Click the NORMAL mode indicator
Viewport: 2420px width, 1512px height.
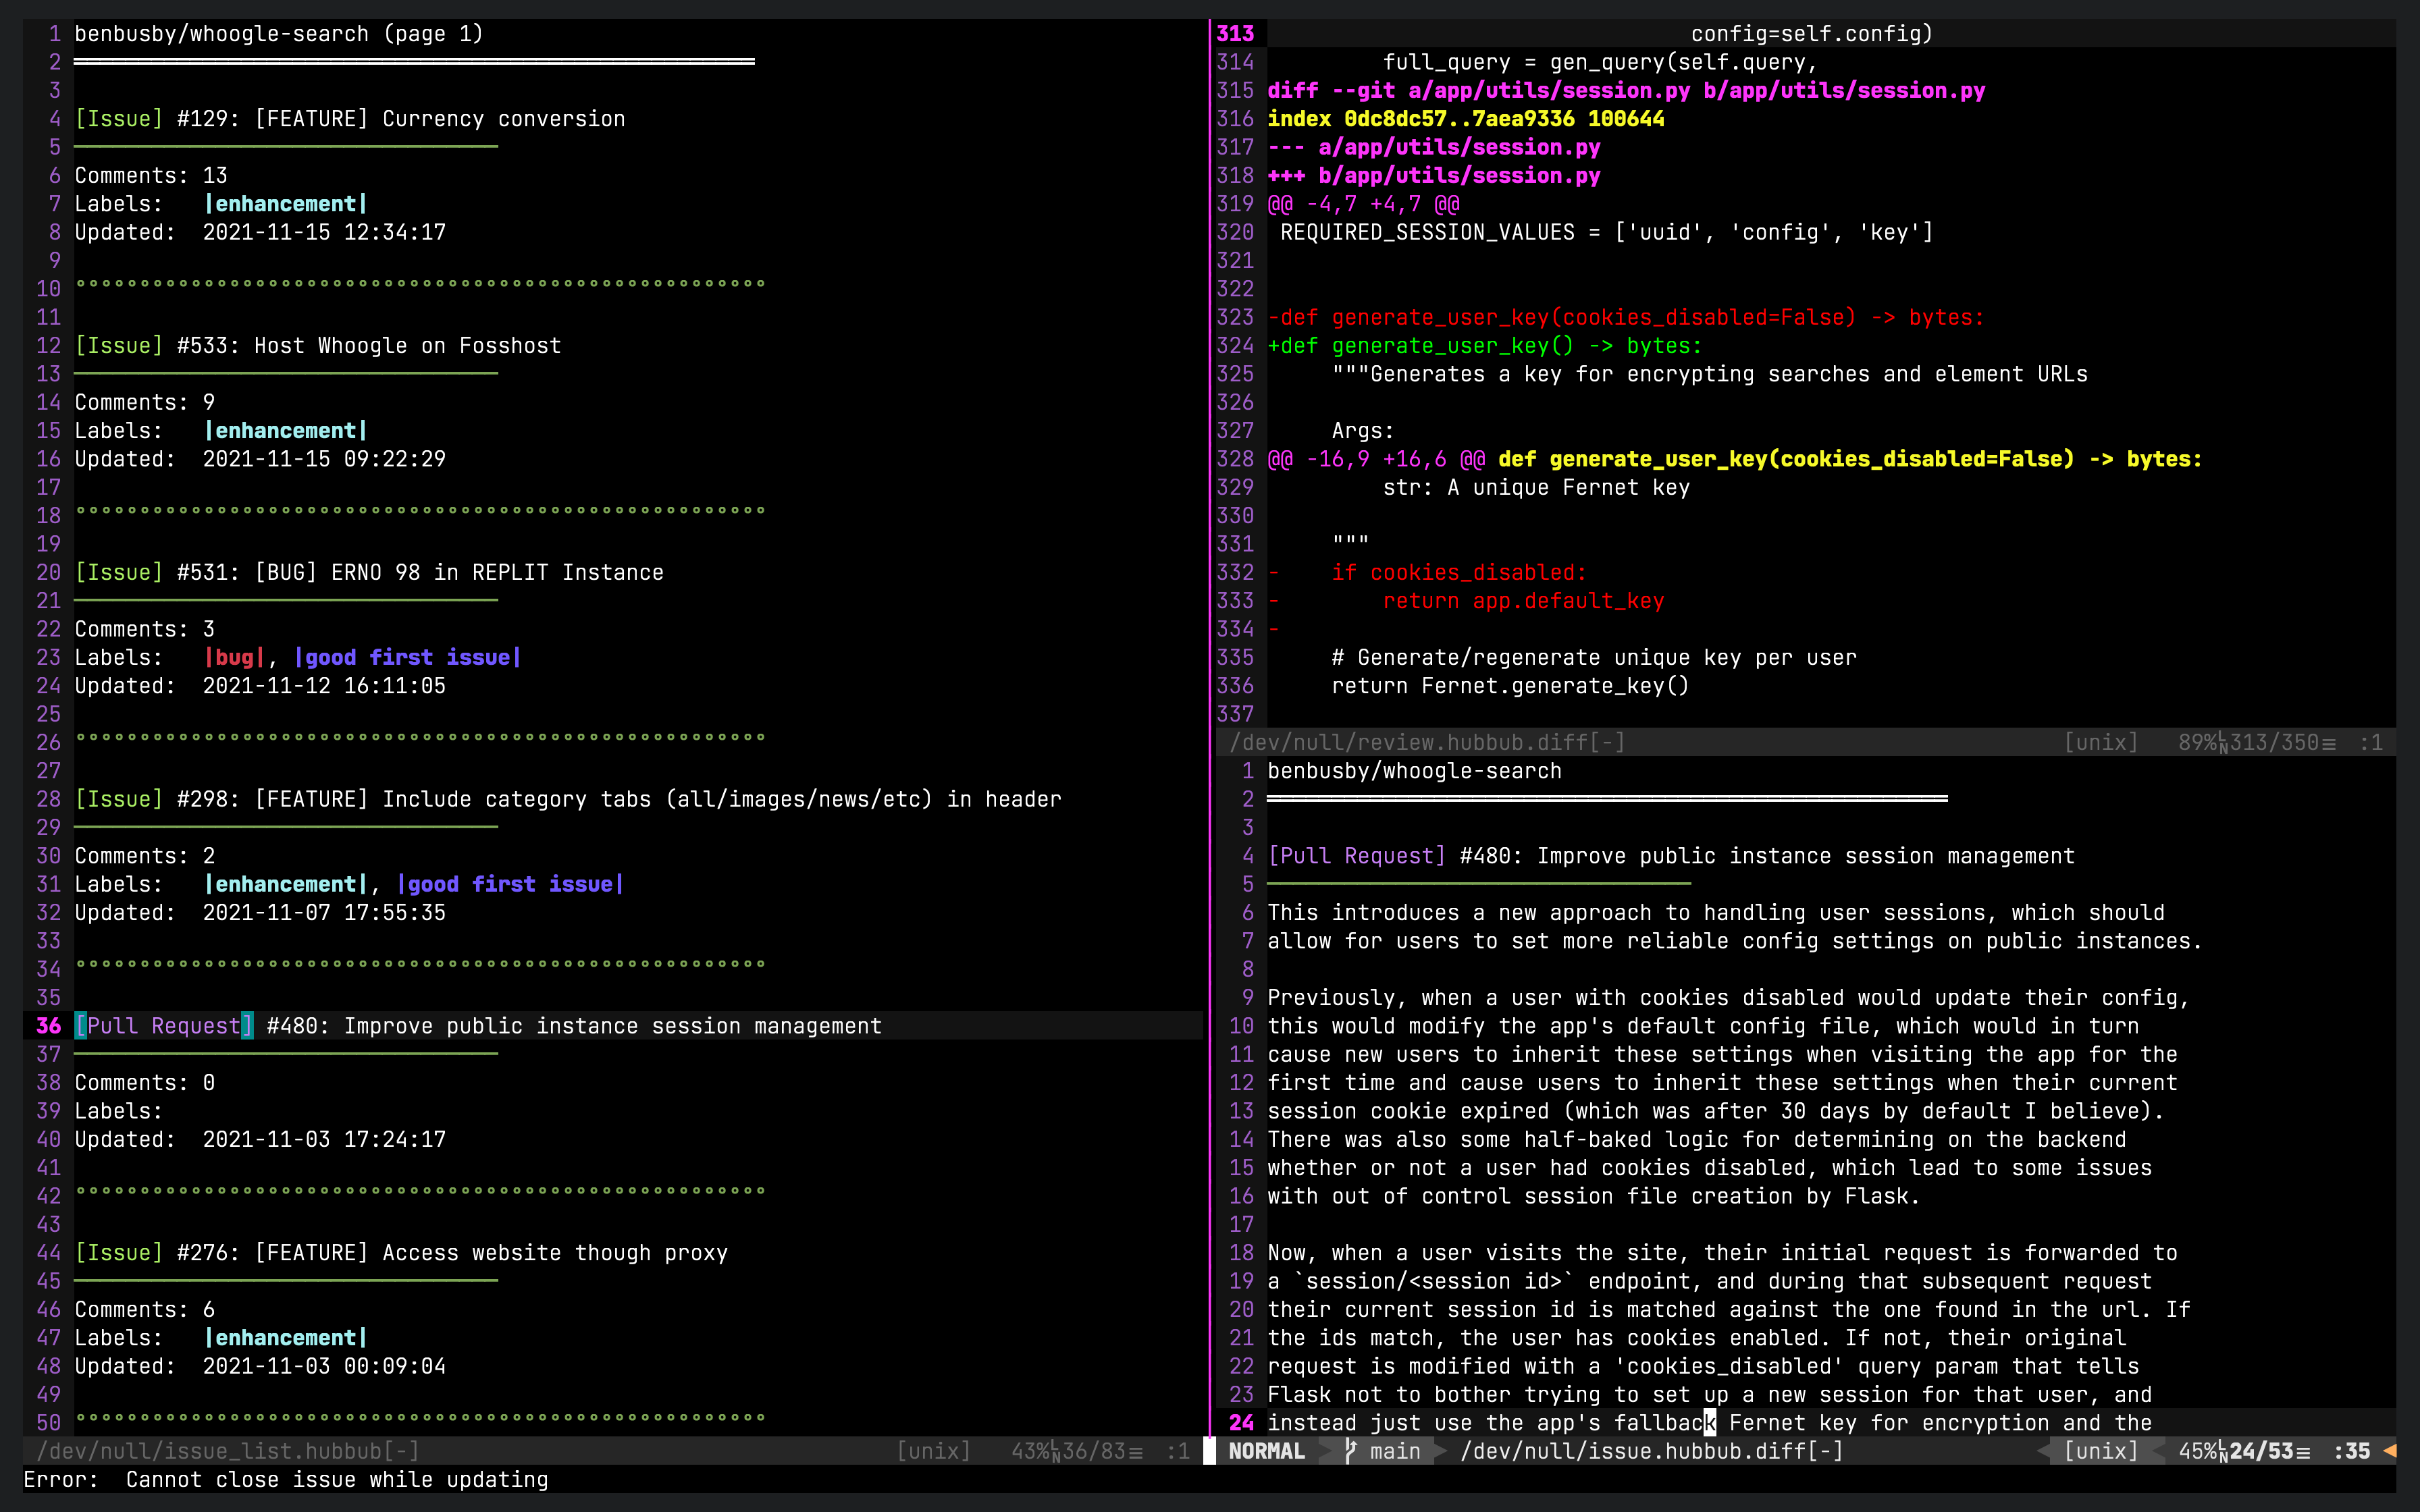[x=1266, y=1451]
